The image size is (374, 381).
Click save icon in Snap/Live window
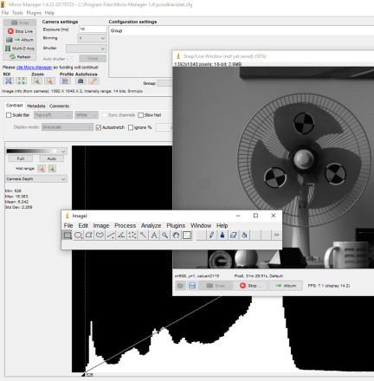192,286
